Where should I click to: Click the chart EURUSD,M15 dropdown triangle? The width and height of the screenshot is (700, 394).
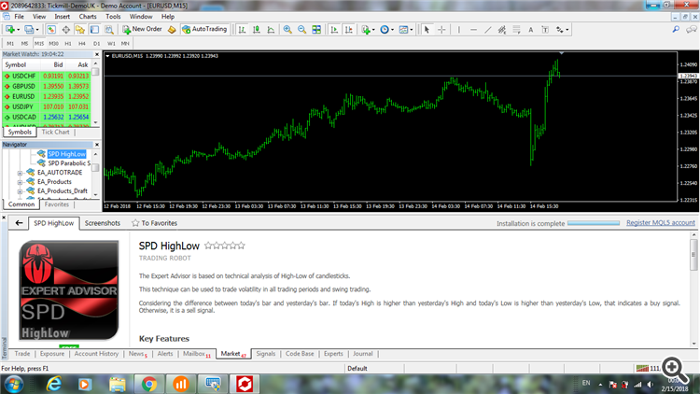[x=107, y=56]
